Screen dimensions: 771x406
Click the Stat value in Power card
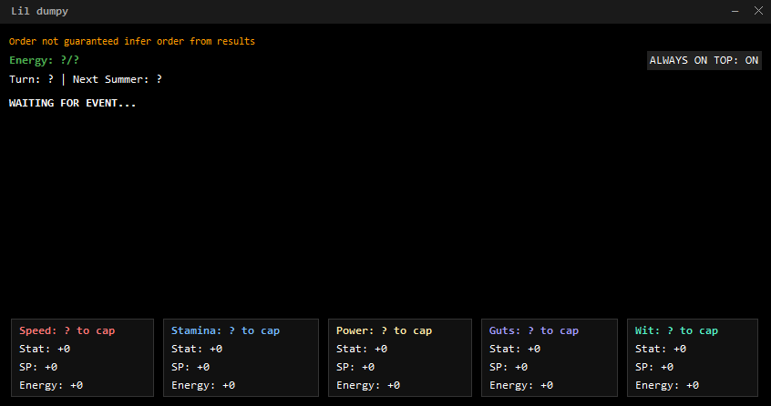pyautogui.click(x=362, y=349)
